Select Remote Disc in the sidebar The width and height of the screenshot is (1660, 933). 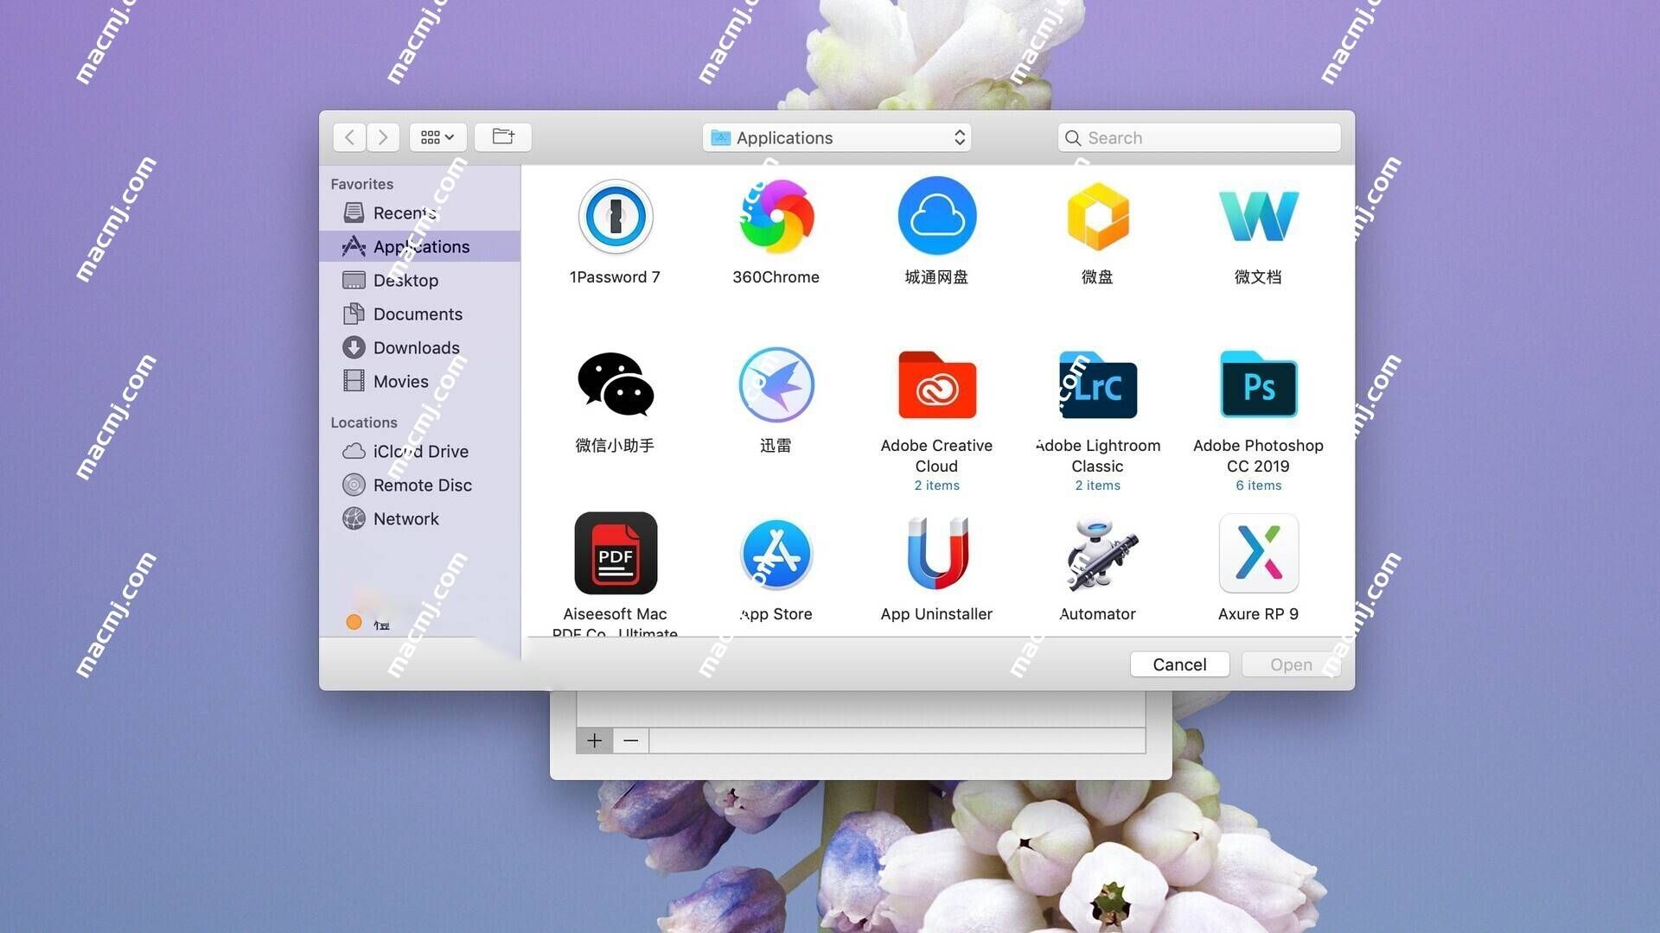(420, 485)
